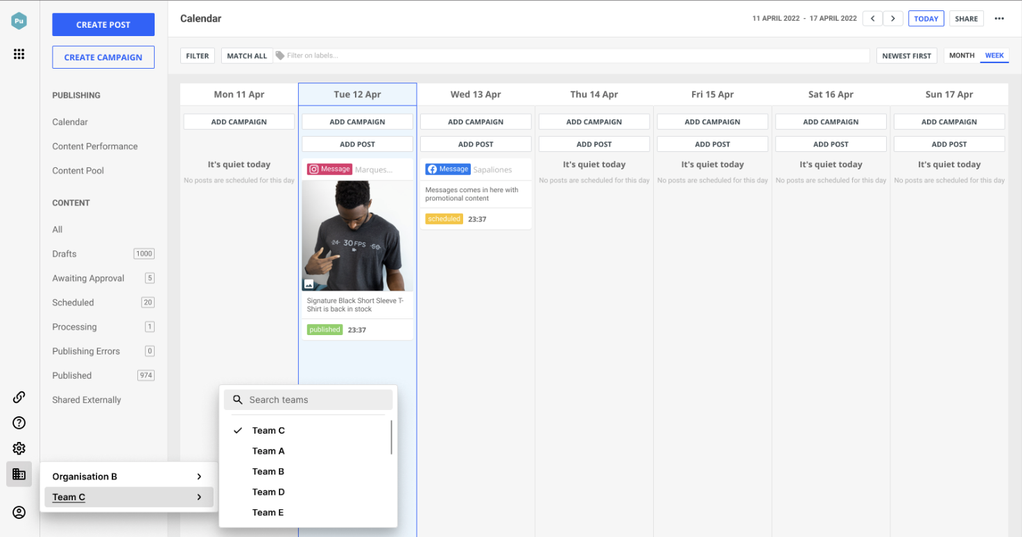Go to previous week arrow
The image size is (1022, 537).
pyautogui.click(x=872, y=19)
